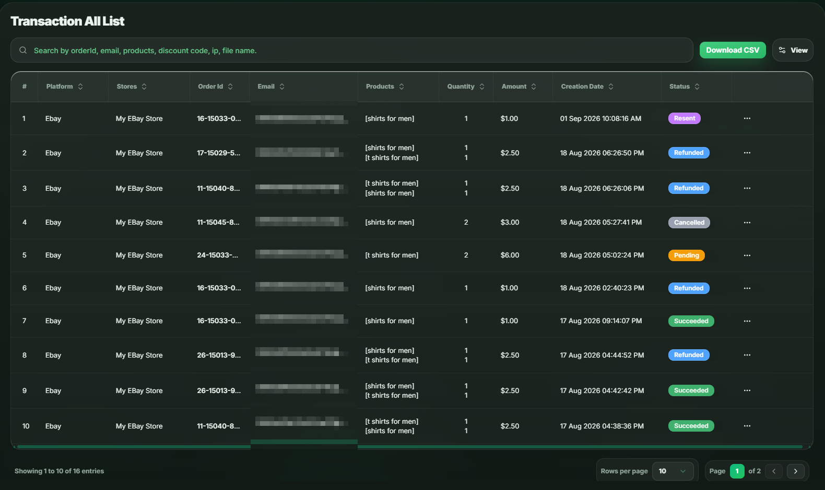Open actions menu for row 3
825x490 pixels.
(747, 188)
